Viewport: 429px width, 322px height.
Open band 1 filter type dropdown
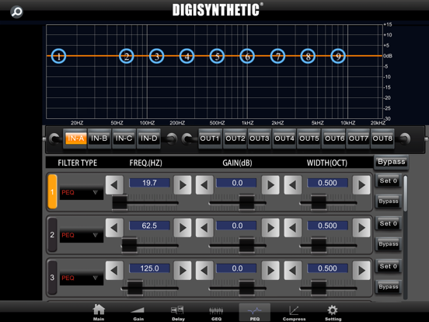tap(82, 192)
